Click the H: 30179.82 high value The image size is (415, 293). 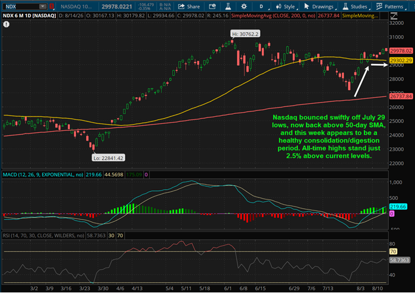[x=131, y=16]
